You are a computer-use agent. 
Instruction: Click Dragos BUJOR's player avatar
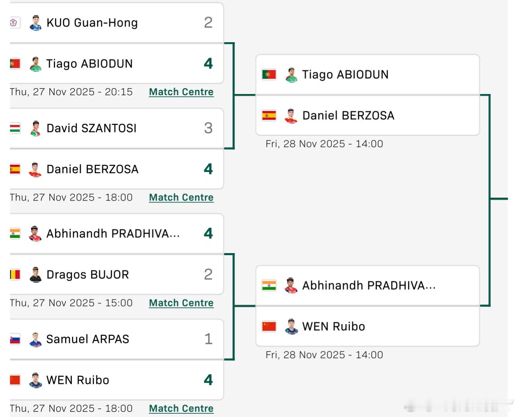point(36,275)
